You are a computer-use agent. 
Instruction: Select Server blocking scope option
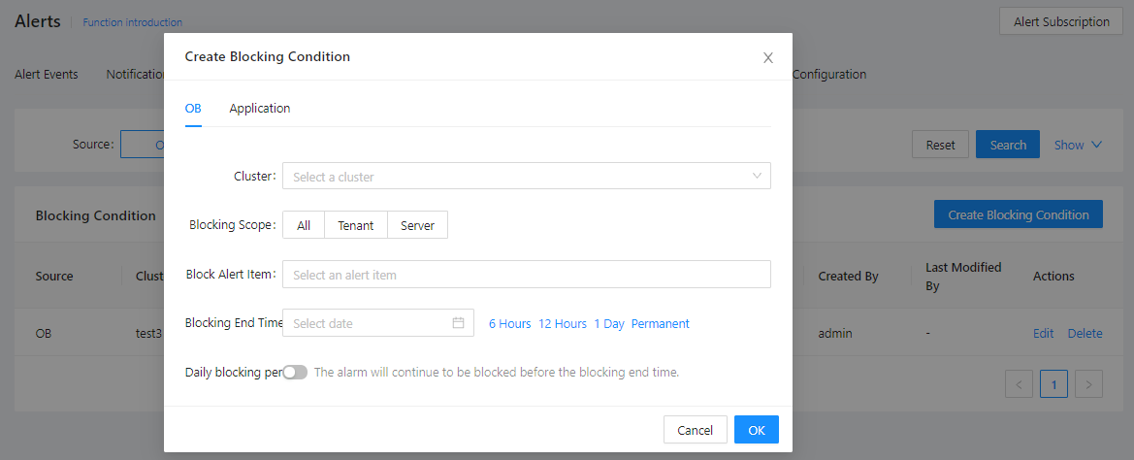[x=417, y=225]
